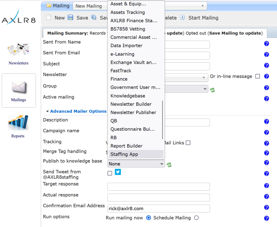The width and height of the screenshot is (277, 227).
Task: Choose FastTrack from the list
Action: 136,71
